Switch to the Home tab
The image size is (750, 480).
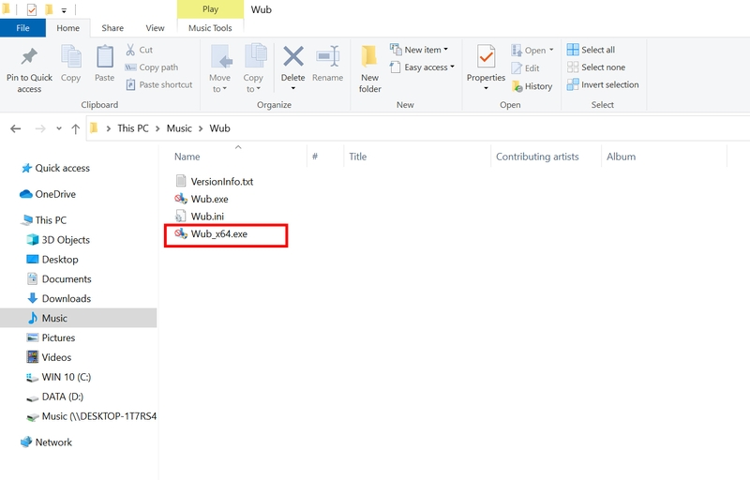pyautogui.click(x=67, y=28)
